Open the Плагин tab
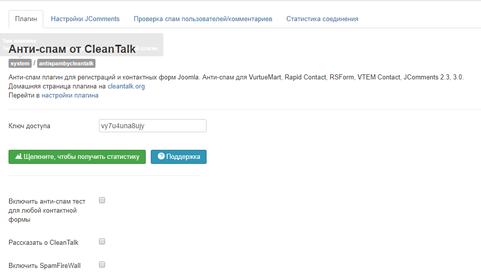 [26, 19]
